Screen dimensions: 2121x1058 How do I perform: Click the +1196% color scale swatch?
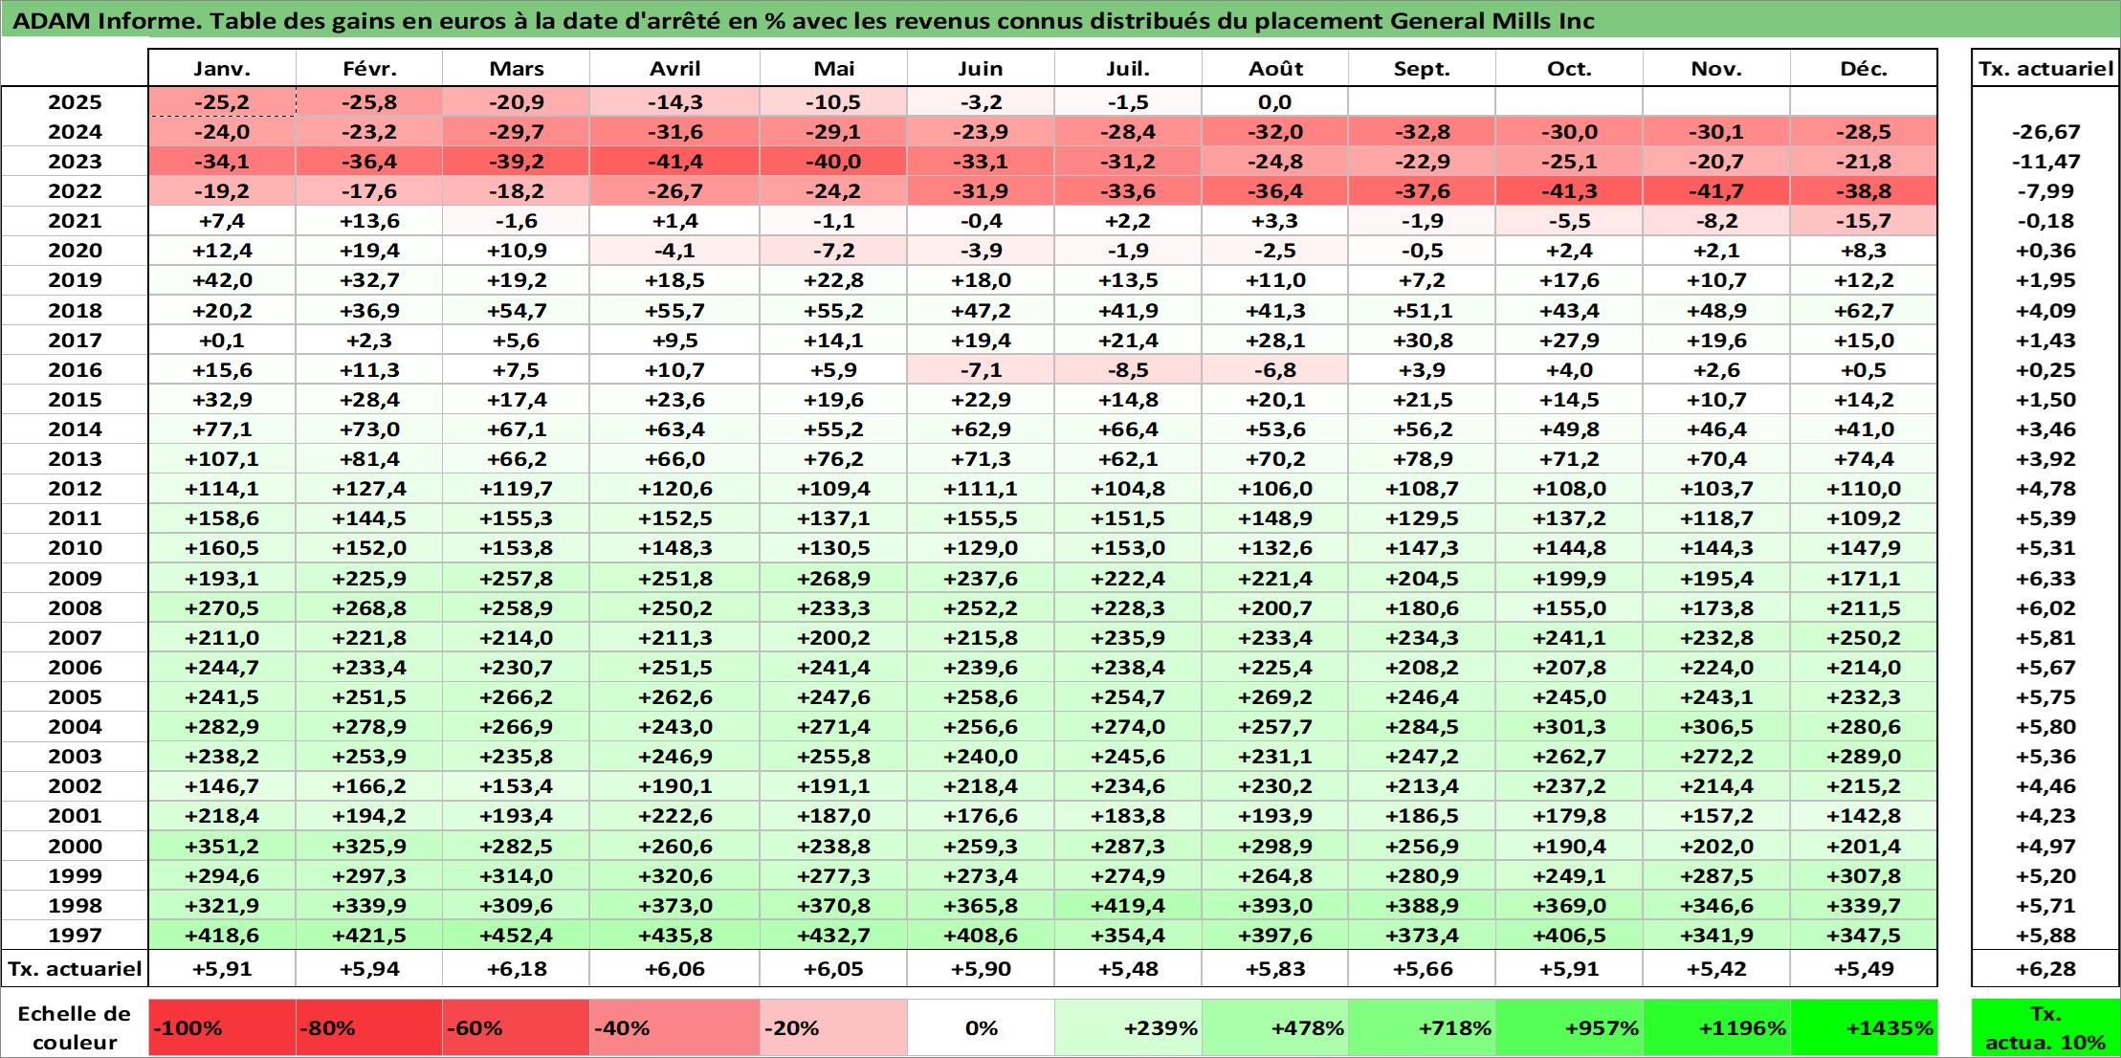1716,1028
